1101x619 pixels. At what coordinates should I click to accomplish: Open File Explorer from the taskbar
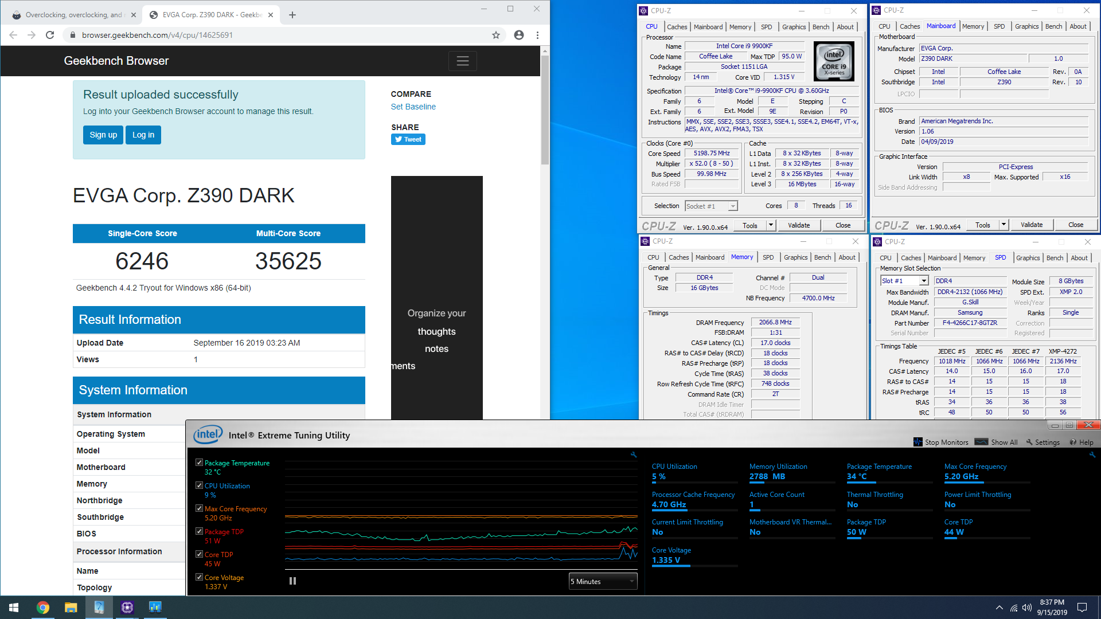[71, 607]
